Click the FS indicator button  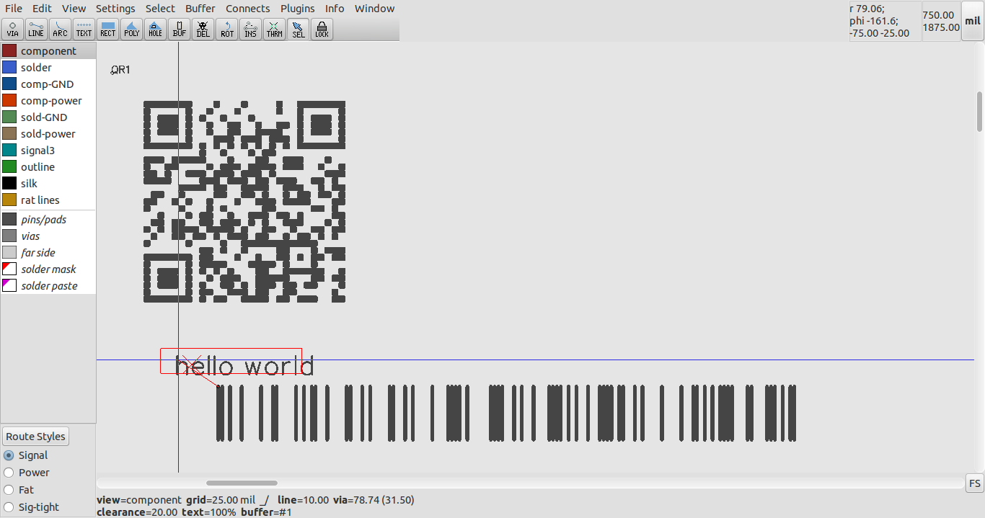pyautogui.click(x=974, y=483)
